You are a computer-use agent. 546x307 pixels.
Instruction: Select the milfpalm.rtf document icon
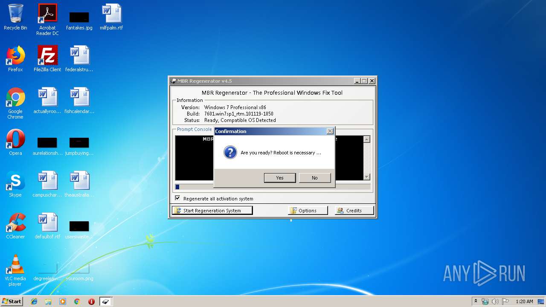click(111, 17)
